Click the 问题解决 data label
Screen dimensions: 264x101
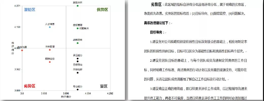tap(84, 28)
